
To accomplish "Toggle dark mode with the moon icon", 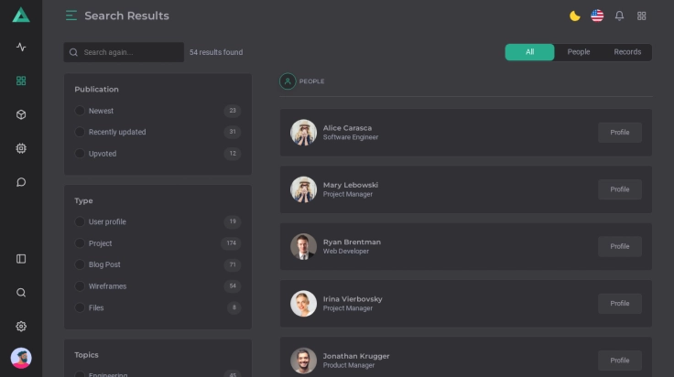I will coord(575,16).
